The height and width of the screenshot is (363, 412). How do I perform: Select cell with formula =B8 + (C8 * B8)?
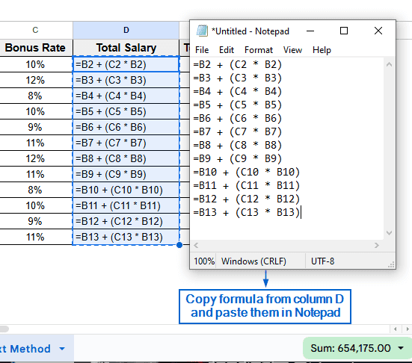point(126,158)
